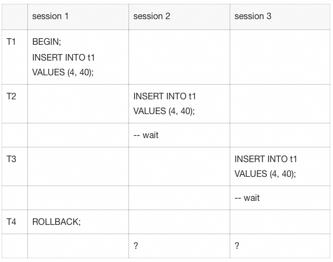Click the question mark under session 2
The height and width of the screenshot is (262, 333).
(136, 246)
